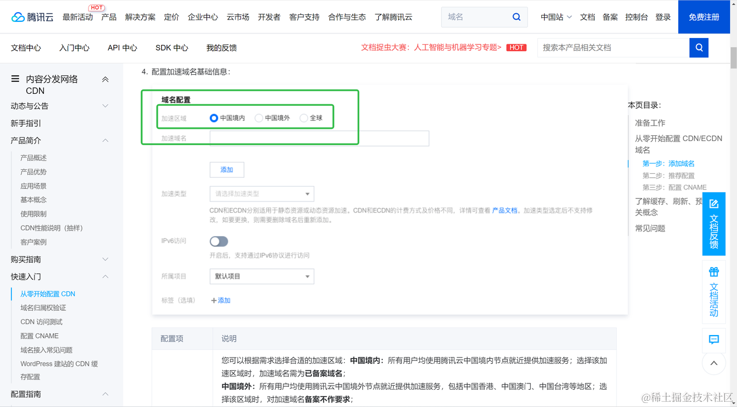Select the 中国境外 radio button
The image size is (737, 407).
pyautogui.click(x=259, y=118)
